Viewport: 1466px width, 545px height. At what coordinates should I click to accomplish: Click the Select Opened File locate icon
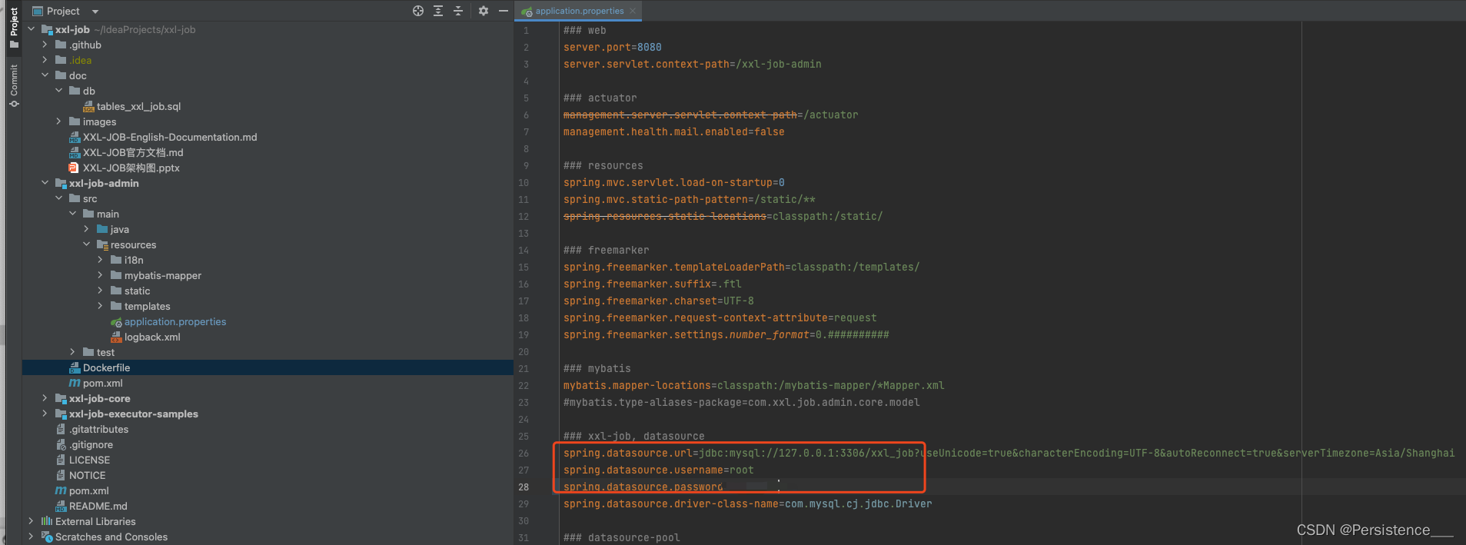pos(418,11)
